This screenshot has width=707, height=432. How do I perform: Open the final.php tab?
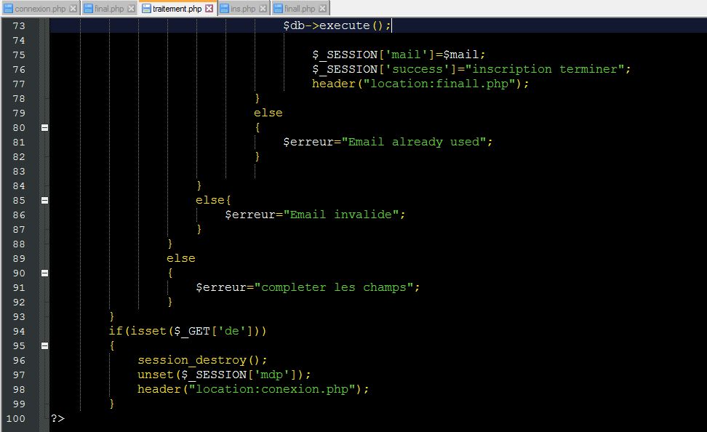[x=108, y=9]
